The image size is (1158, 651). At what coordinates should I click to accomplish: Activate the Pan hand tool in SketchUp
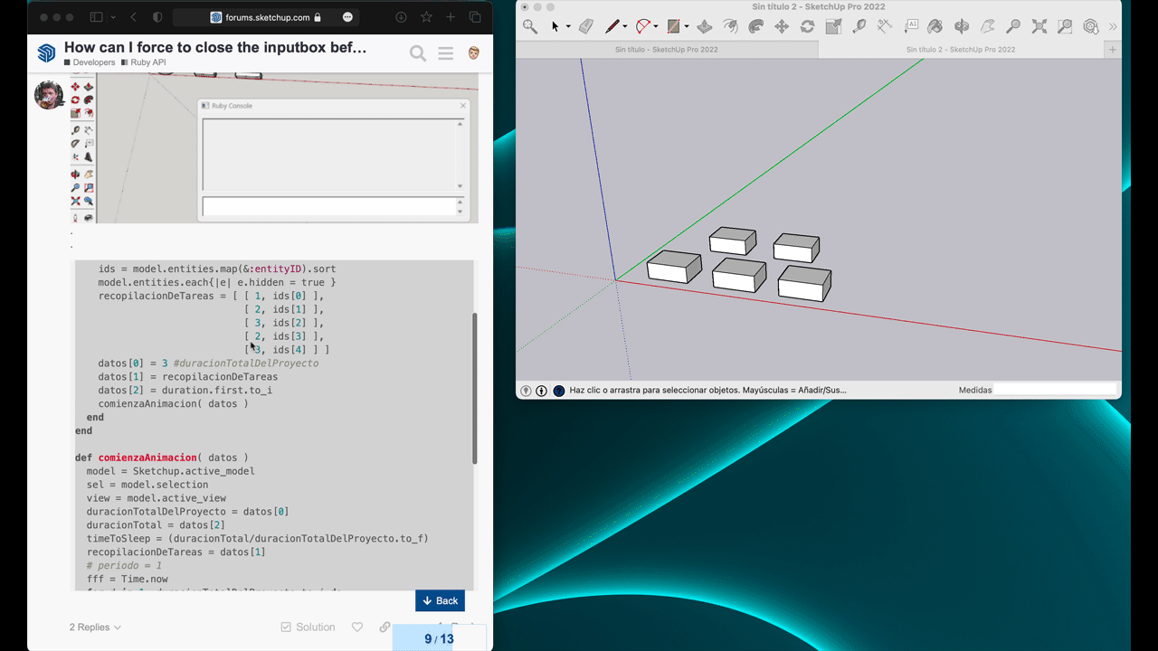(x=988, y=27)
